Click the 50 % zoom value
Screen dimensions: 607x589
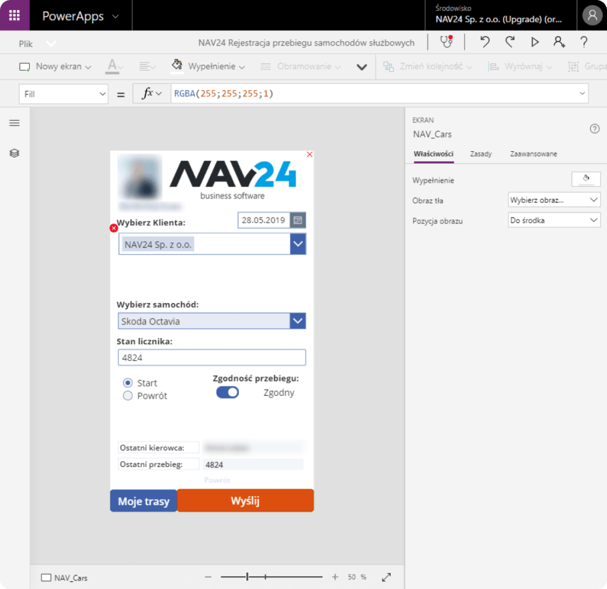(x=357, y=577)
